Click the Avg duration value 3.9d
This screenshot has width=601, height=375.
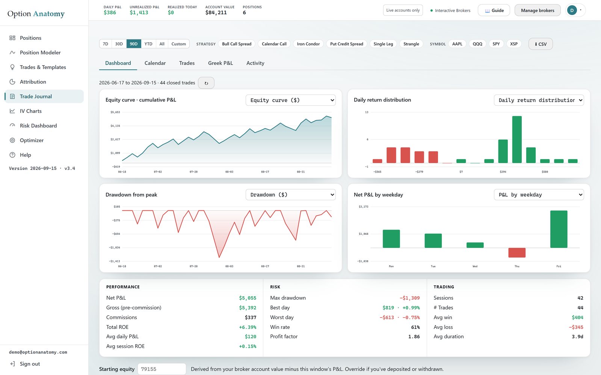pyautogui.click(x=577, y=337)
